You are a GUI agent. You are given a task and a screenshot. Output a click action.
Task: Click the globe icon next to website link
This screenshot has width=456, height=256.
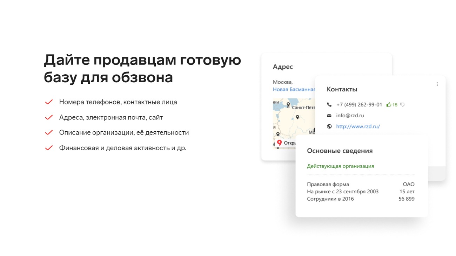point(329,126)
